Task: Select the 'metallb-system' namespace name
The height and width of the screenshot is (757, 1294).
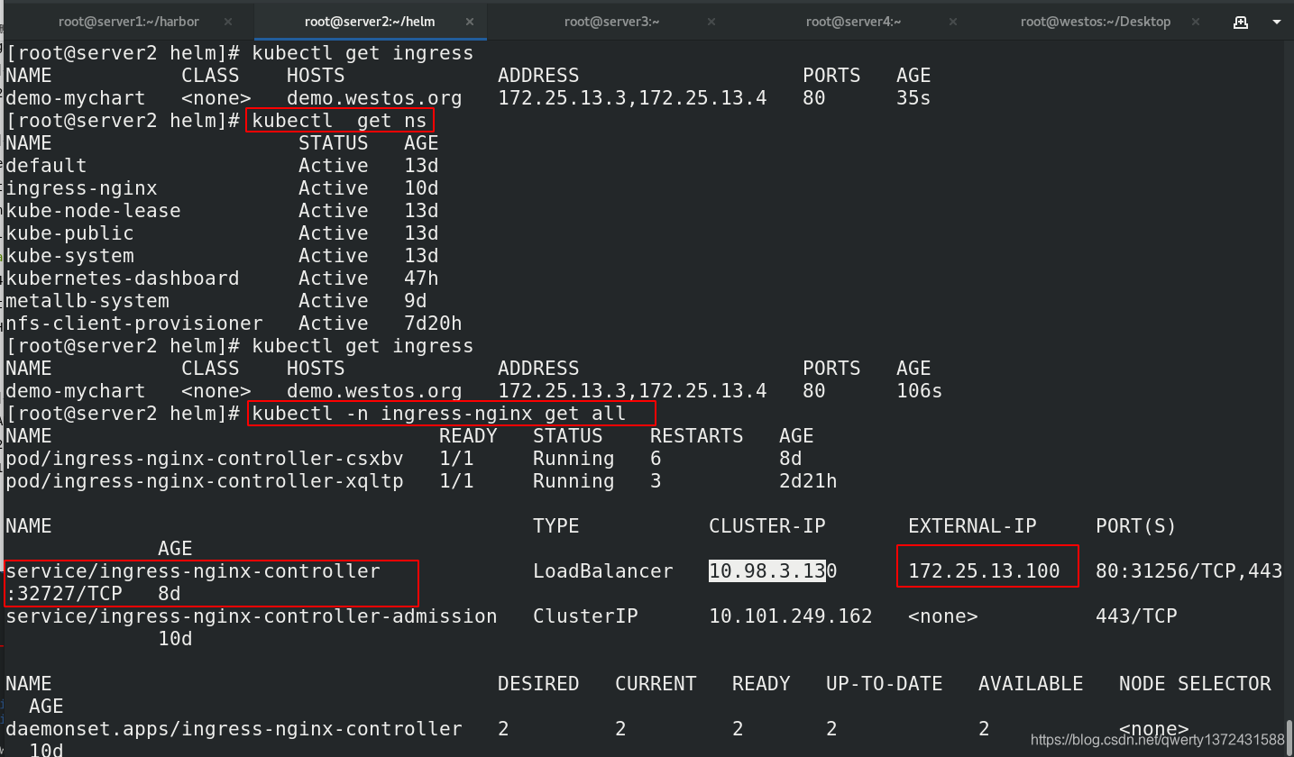Action: [x=87, y=301]
